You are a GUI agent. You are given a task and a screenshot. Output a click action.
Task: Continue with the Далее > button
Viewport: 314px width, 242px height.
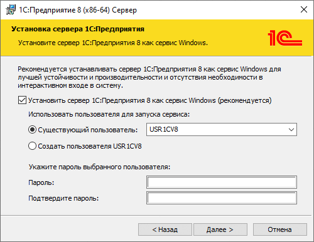220,229
